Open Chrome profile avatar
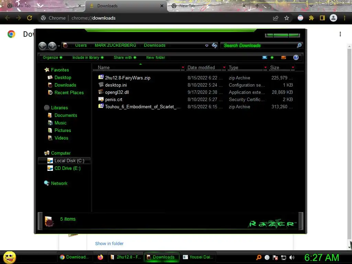 point(333,18)
